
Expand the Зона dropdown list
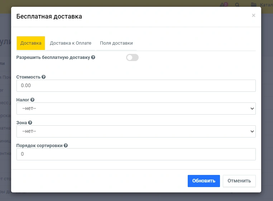tap(136, 131)
